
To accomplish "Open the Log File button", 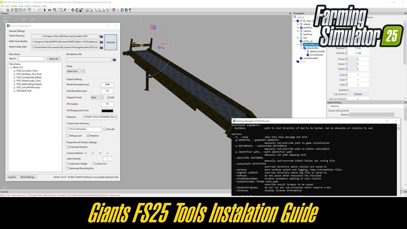I will pyautogui.click(x=12, y=177).
